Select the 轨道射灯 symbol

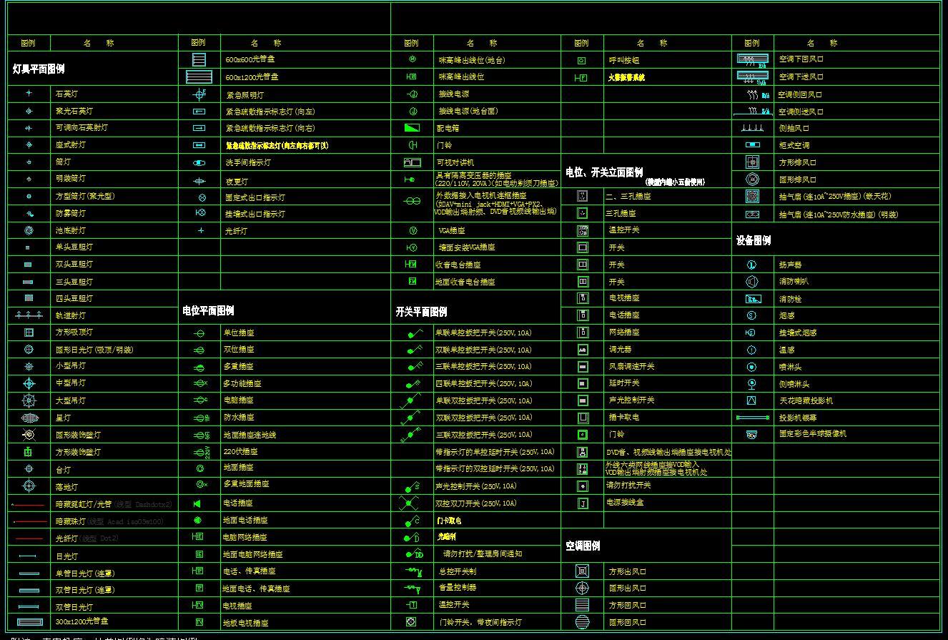point(29,315)
